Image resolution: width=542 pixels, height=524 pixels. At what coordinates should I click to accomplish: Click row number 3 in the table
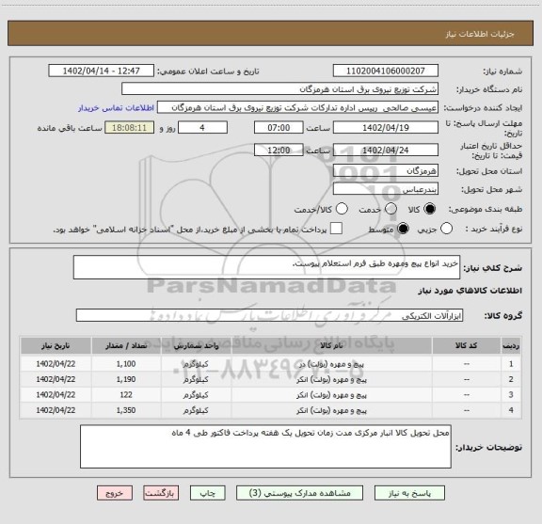[511, 395]
